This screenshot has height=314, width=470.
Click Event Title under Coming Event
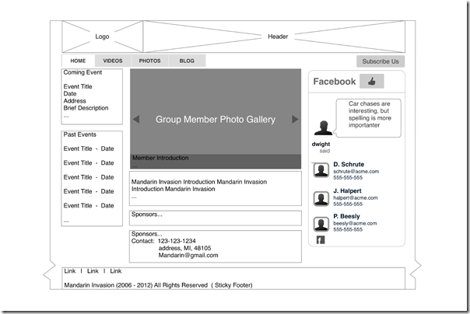pos(78,86)
